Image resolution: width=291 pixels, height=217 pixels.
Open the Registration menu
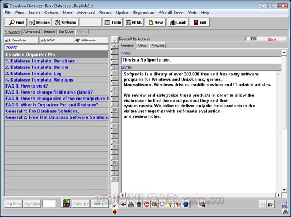(x=144, y=13)
